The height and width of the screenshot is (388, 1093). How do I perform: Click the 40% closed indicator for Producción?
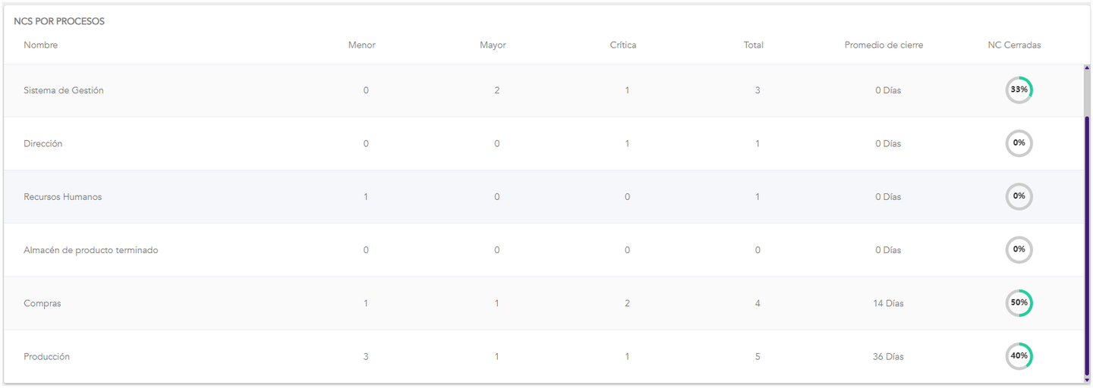(1019, 356)
